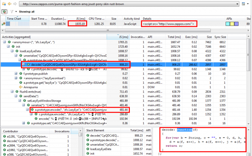The width and height of the screenshot is (252, 156).
Task: Click the green icon of a.prototype.set row
Action: 29,123
